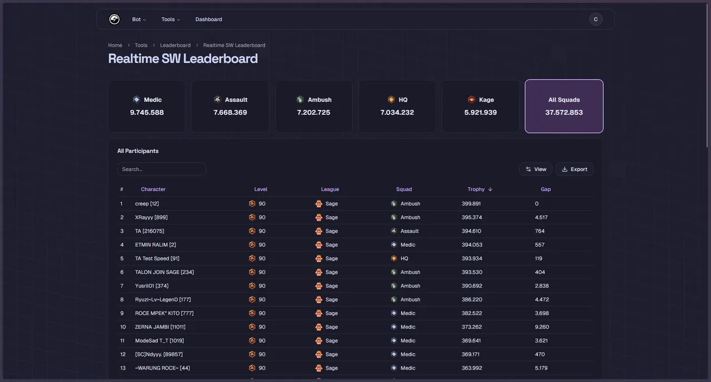Sort by the League column header
711x382 pixels.
point(330,189)
